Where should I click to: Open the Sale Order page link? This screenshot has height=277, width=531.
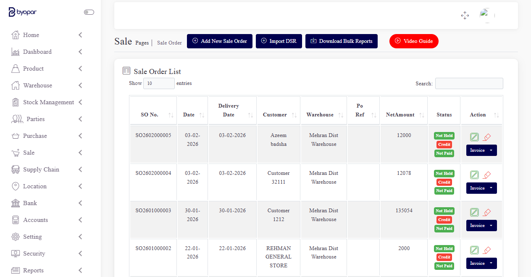pos(169,42)
